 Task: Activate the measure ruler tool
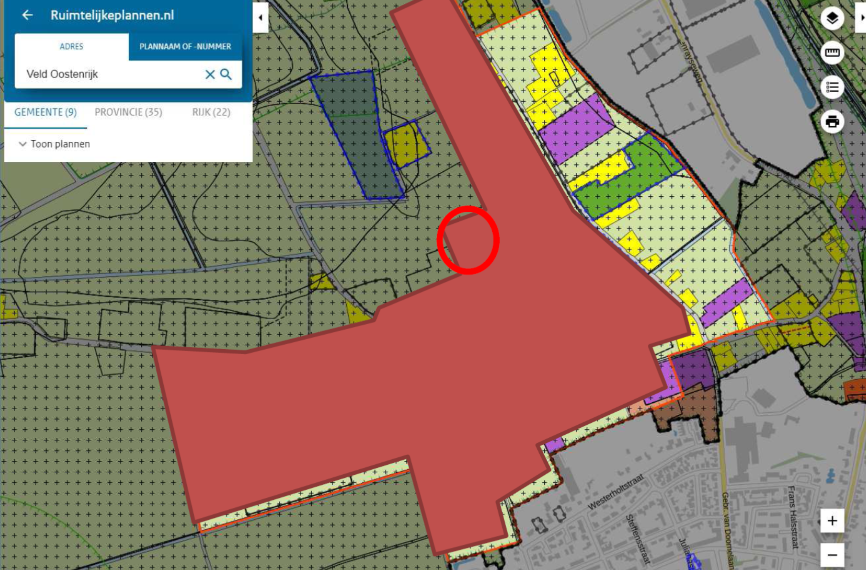[832, 53]
